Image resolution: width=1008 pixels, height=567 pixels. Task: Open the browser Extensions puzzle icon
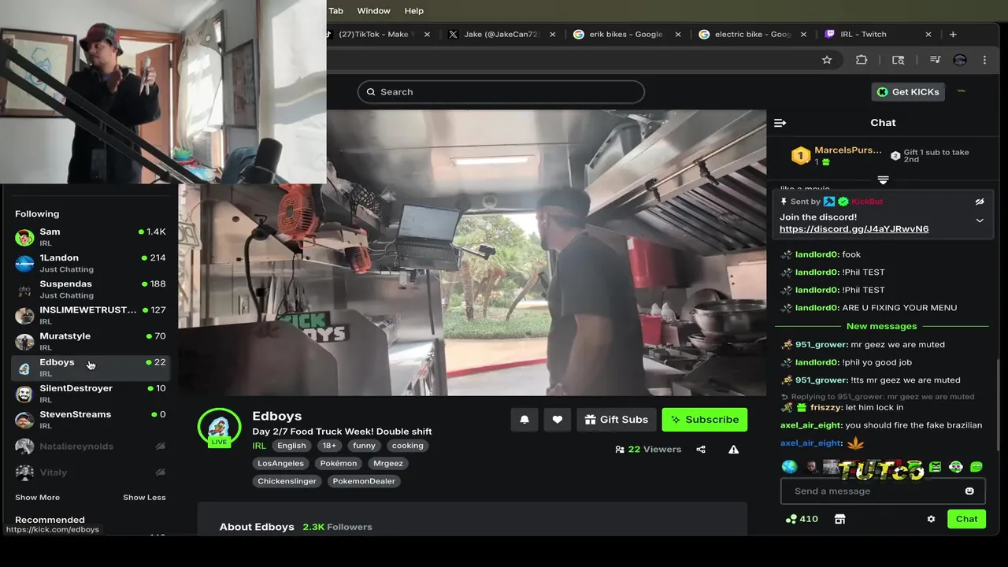862,60
